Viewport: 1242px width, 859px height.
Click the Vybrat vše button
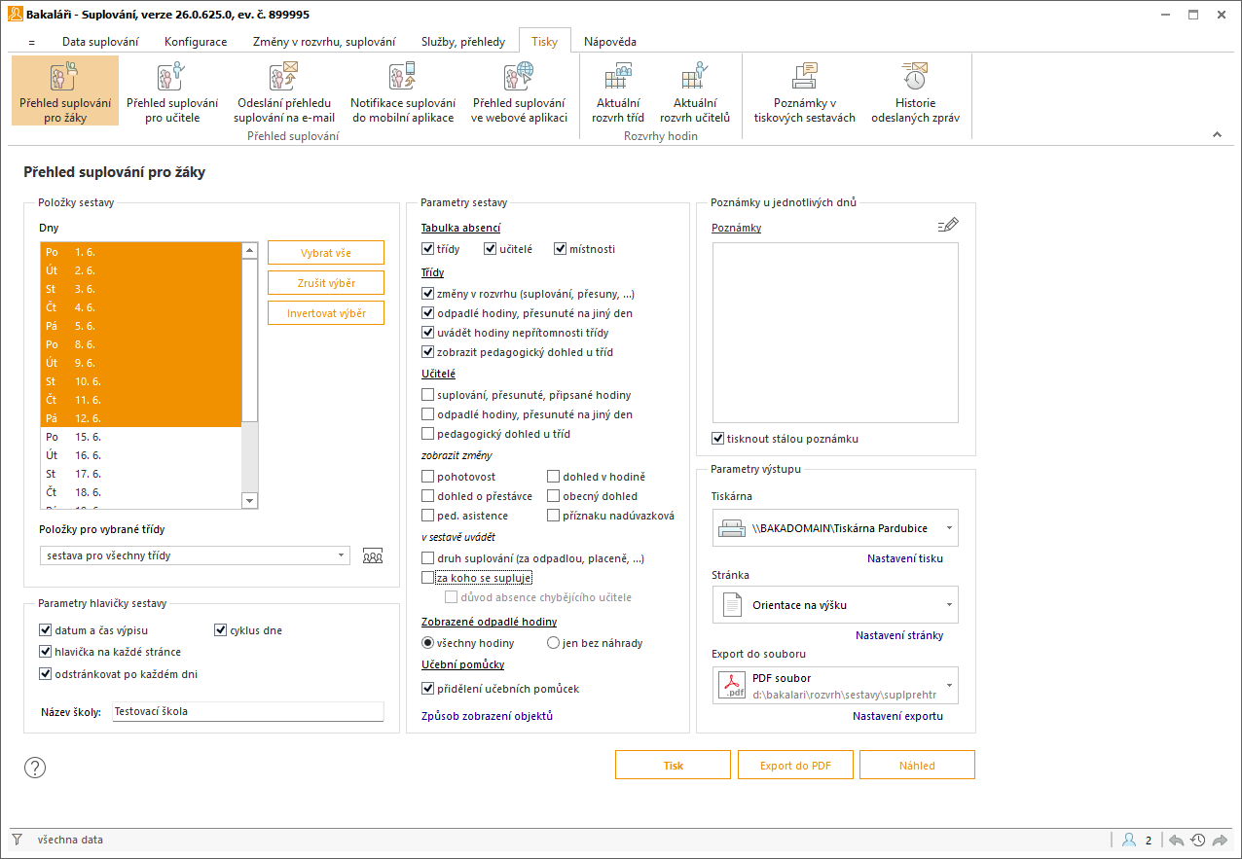(x=326, y=253)
